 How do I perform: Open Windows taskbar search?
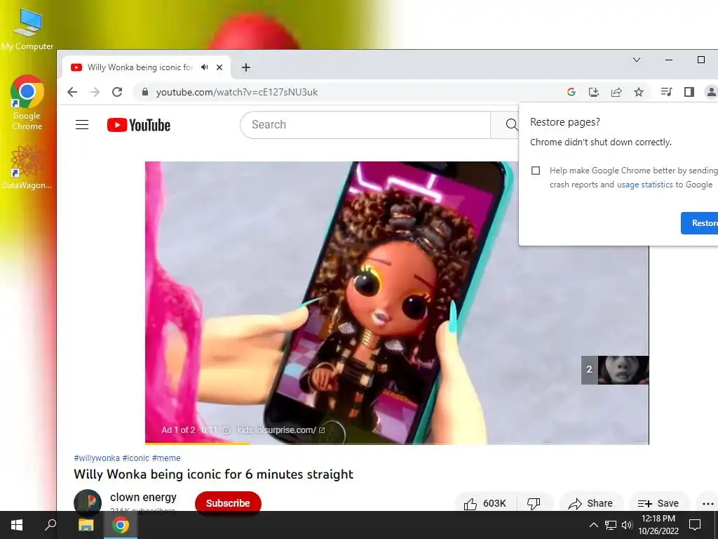[x=50, y=525]
